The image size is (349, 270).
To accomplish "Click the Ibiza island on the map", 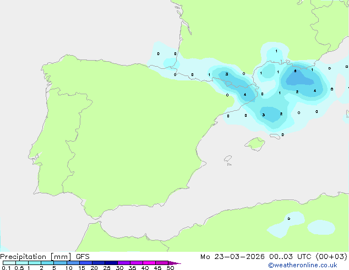I will [228, 159].
